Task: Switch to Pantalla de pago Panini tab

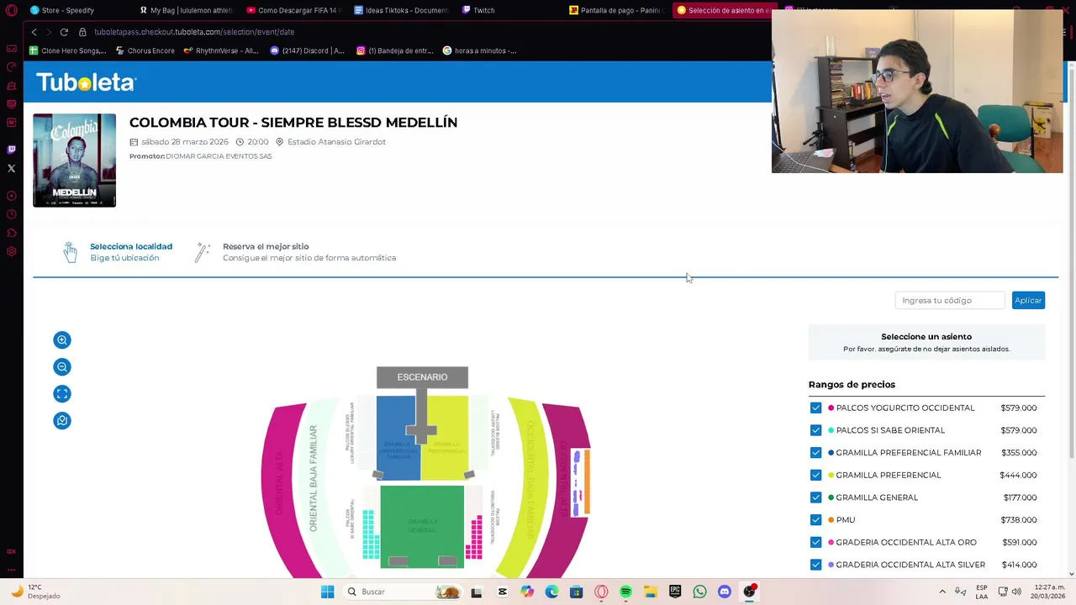Action: point(618,10)
